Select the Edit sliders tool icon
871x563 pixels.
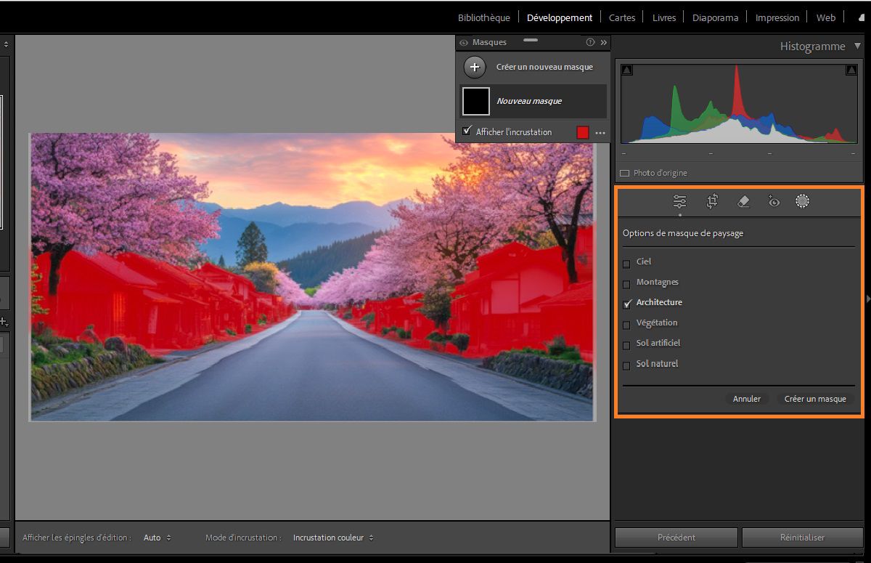pyautogui.click(x=679, y=202)
